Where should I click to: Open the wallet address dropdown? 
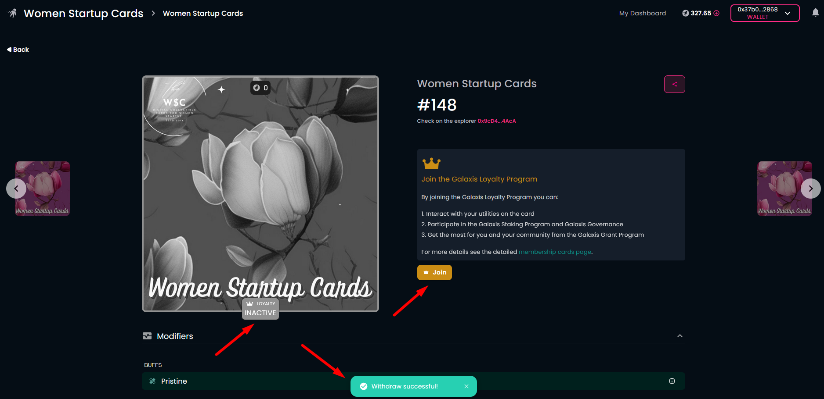click(765, 13)
